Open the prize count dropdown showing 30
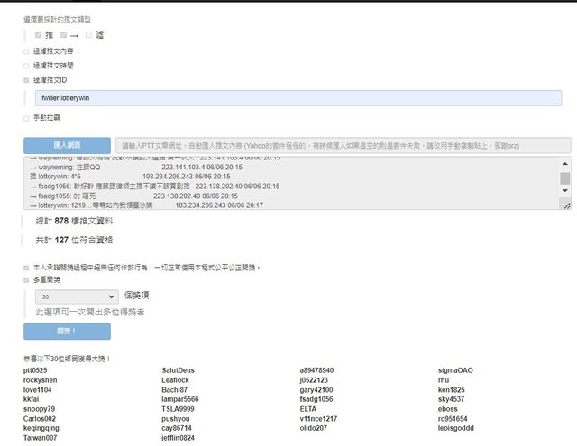Screen dimensions: 577x446 click(77, 296)
